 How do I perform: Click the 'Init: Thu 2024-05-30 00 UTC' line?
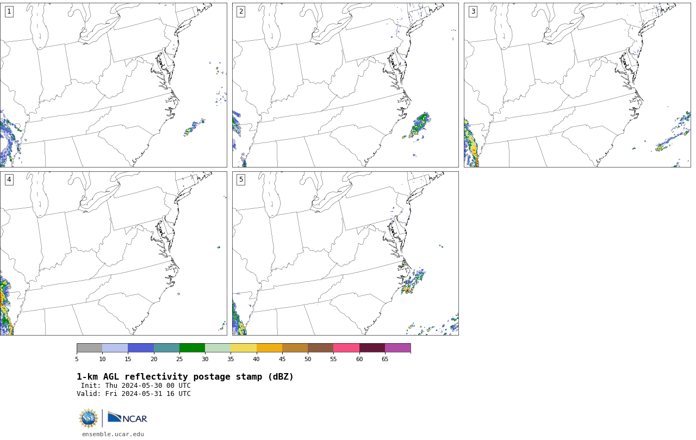coord(136,386)
